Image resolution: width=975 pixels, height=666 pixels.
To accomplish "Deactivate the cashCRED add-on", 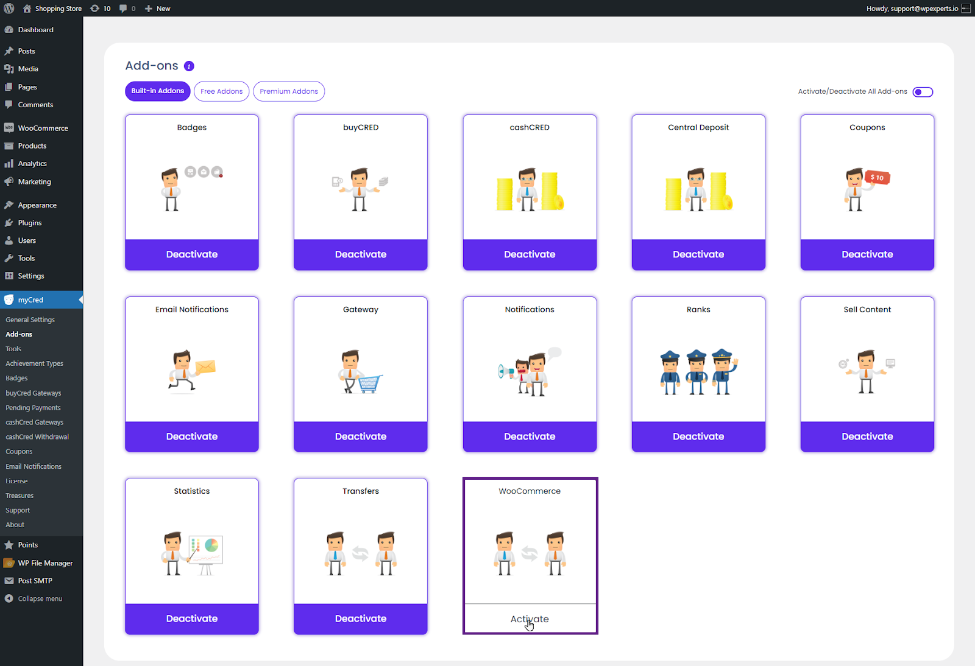I will [530, 254].
